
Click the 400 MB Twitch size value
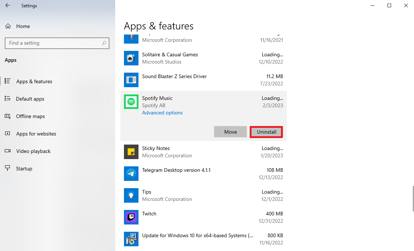[274, 214]
